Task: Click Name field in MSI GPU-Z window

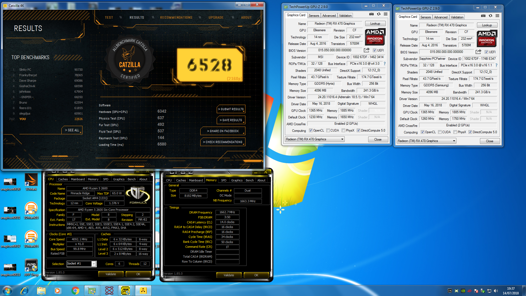Action: pos(335,24)
